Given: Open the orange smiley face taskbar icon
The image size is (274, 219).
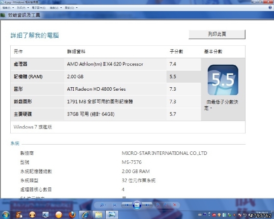Looking at the screenshot, I should coord(33,215).
